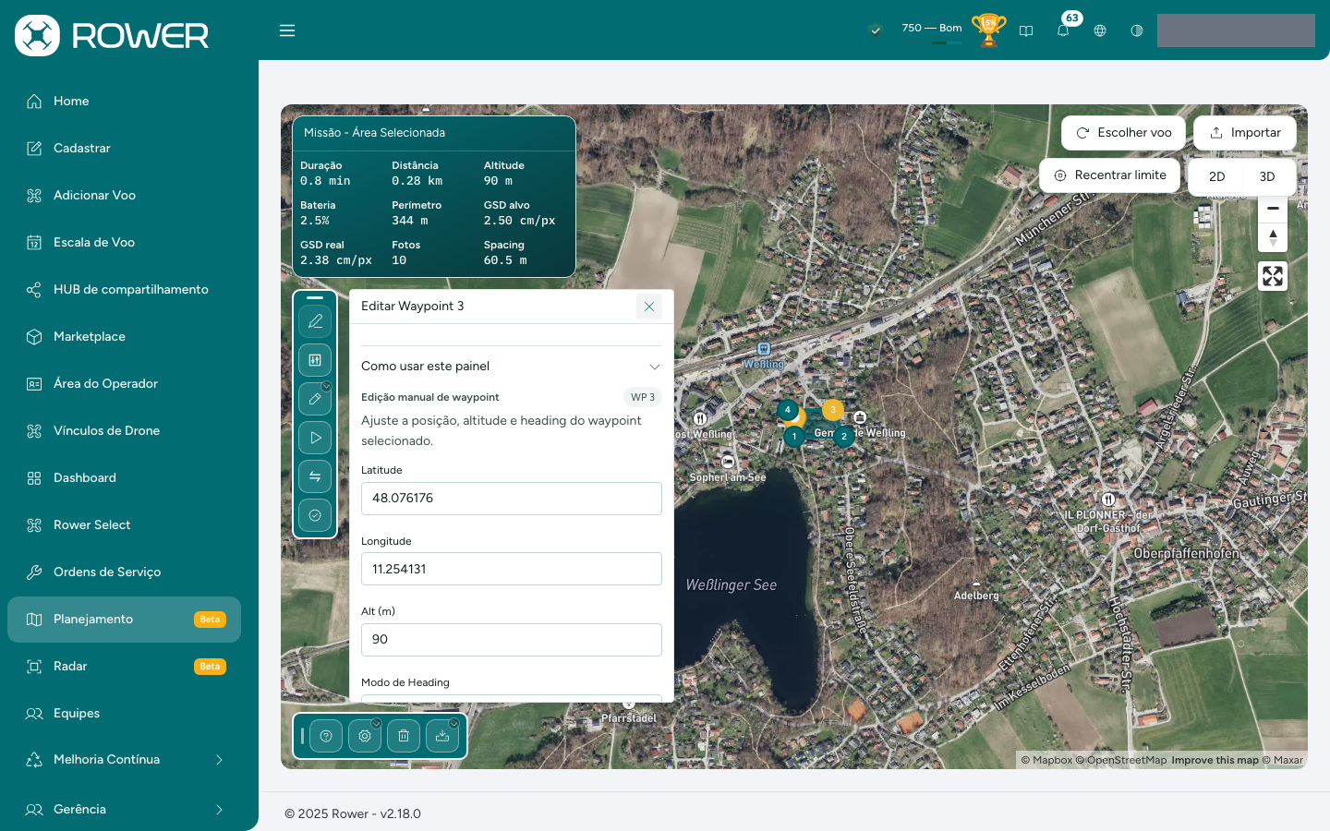Click the Escolher voo button

[1123, 133]
